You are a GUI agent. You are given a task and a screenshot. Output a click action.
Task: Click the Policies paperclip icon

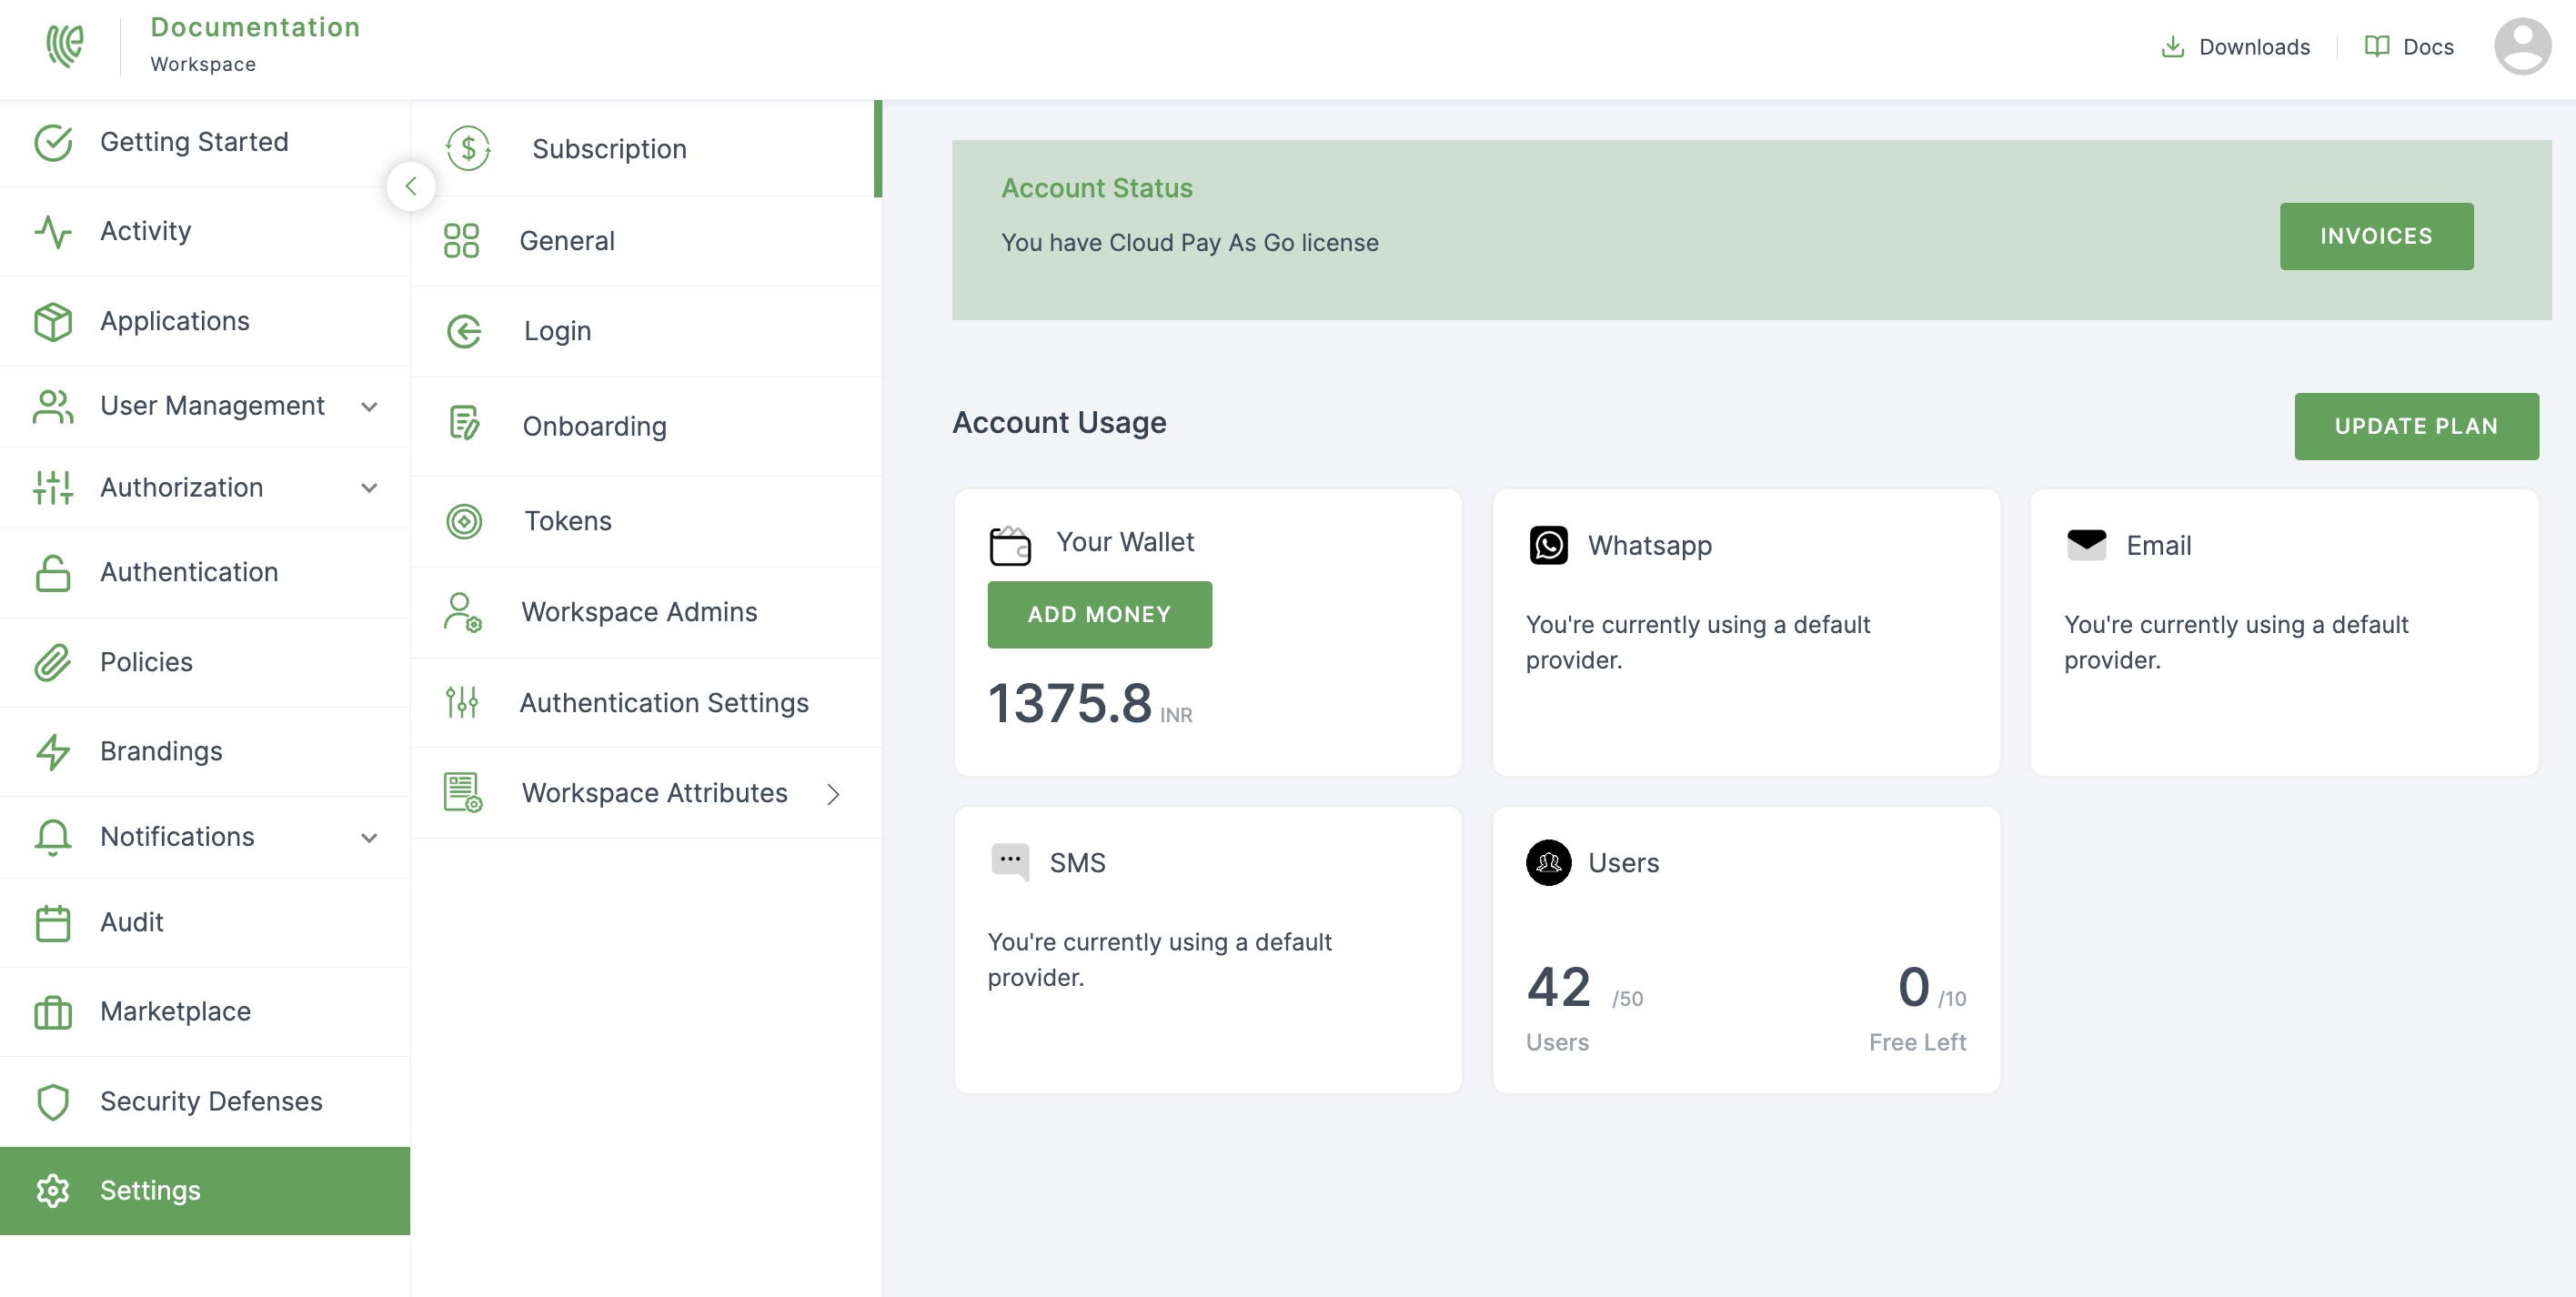(x=53, y=663)
